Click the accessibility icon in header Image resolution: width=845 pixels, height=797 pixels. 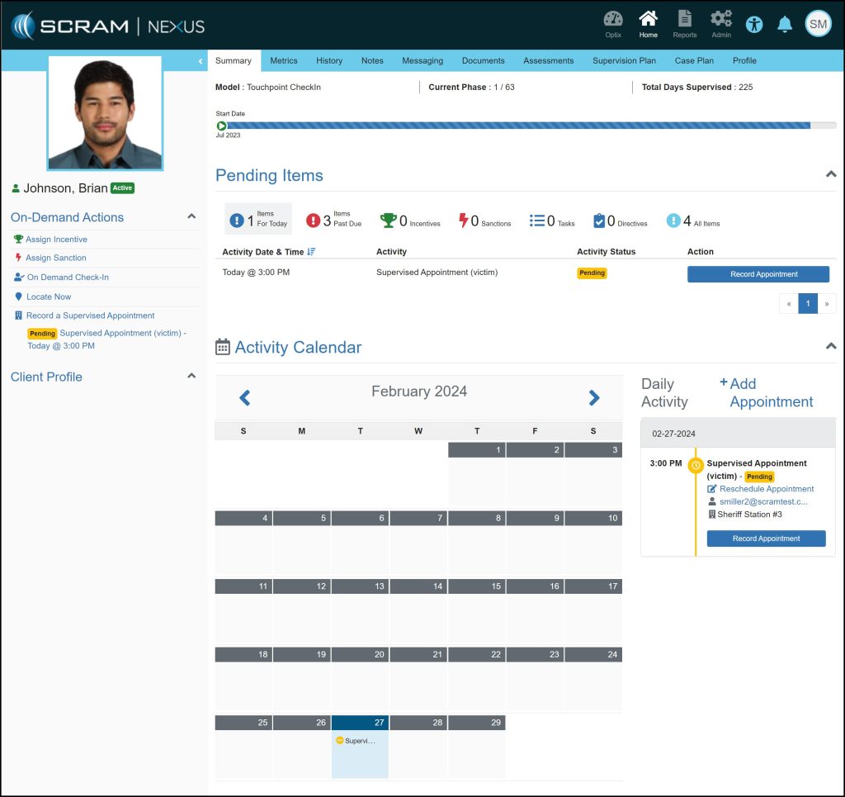click(754, 25)
